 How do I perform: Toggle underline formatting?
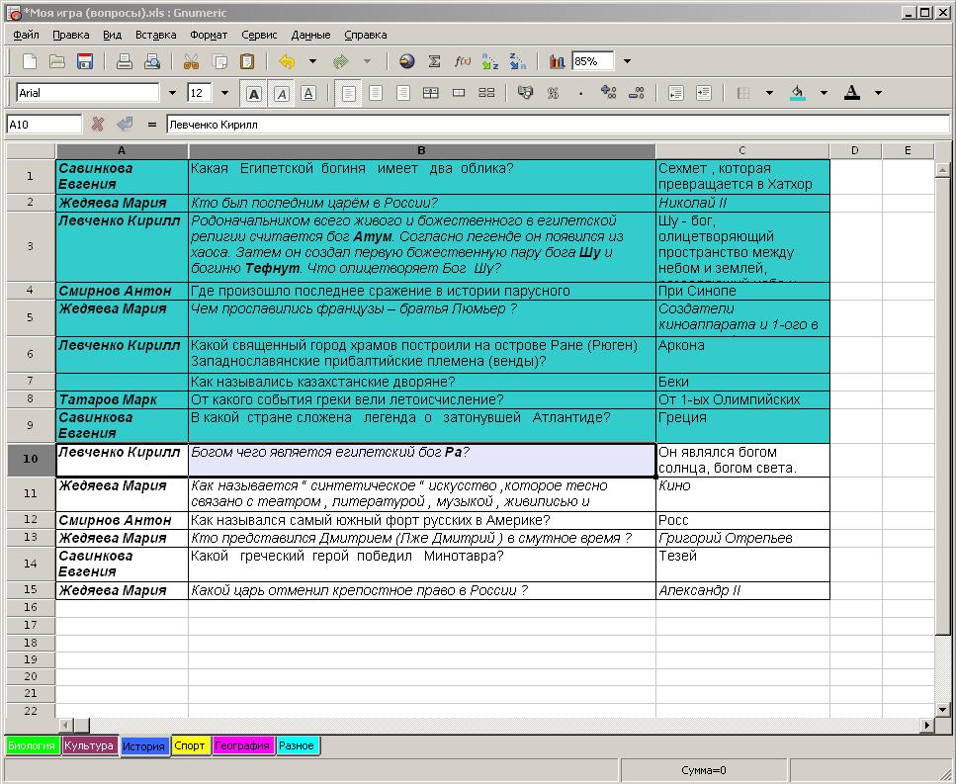pyautogui.click(x=308, y=93)
